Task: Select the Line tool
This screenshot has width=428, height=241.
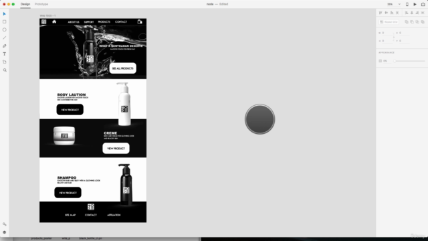Action: tap(5, 37)
